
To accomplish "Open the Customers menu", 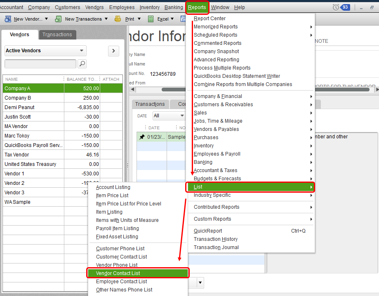I will pyautogui.click(x=68, y=7).
